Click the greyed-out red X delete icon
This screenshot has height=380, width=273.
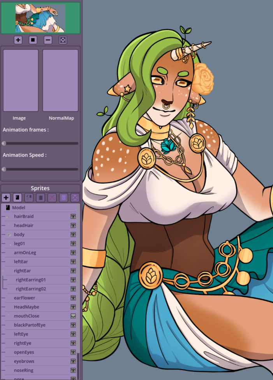coord(52,198)
